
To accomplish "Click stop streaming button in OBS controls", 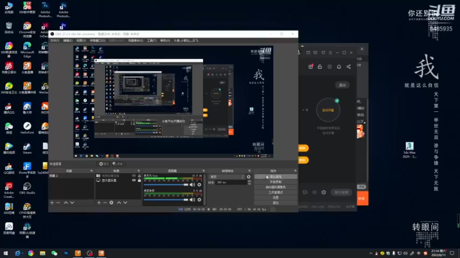I will click(x=275, y=177).
